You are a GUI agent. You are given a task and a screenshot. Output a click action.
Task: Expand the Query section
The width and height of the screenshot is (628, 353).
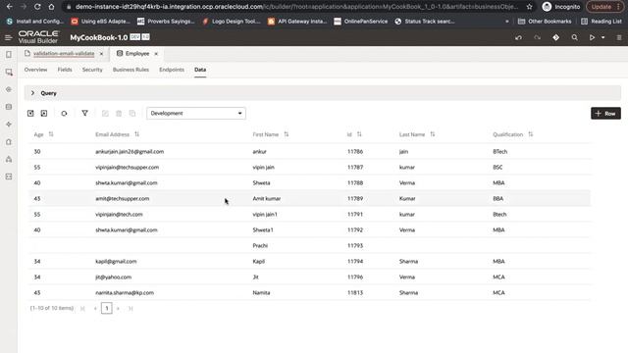[x=32, y=93]
